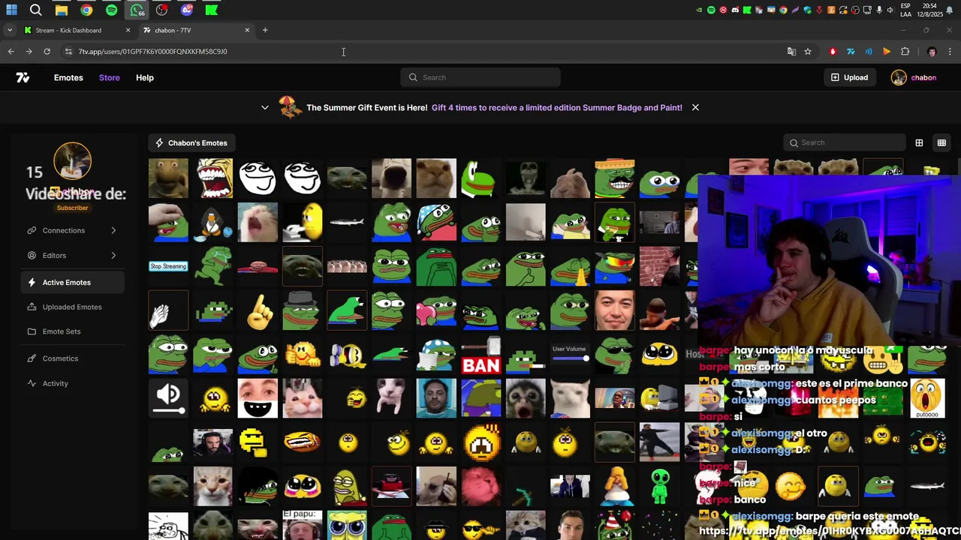
Task: Open the Stop Streaming emote
Action: click(x=168, y=266)
